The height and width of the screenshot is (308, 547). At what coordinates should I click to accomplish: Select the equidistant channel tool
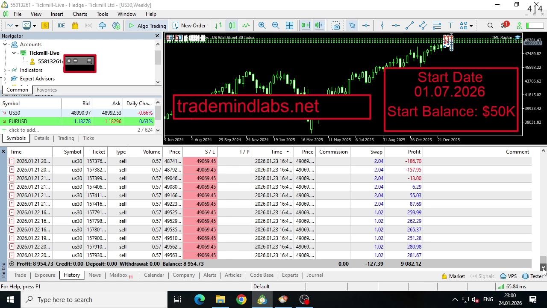(x=423, y=26)
